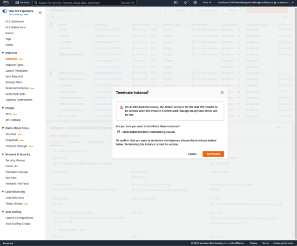Screen dimensions: 297x246
Task: Open Capacity Reservations
Action: coord(19,100)
